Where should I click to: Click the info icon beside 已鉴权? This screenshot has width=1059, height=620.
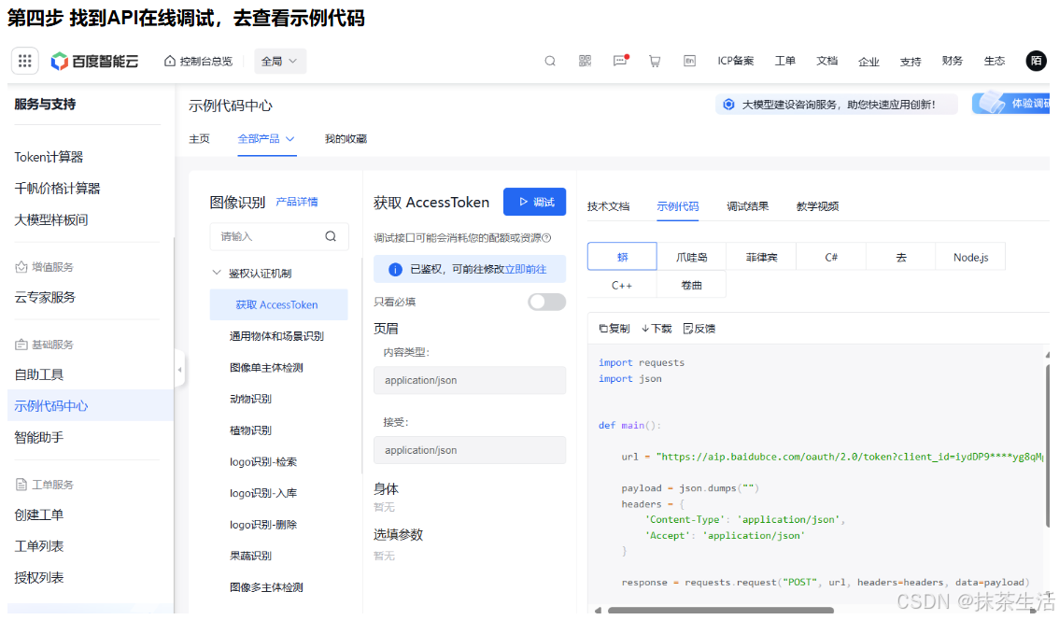click(396, 270)
